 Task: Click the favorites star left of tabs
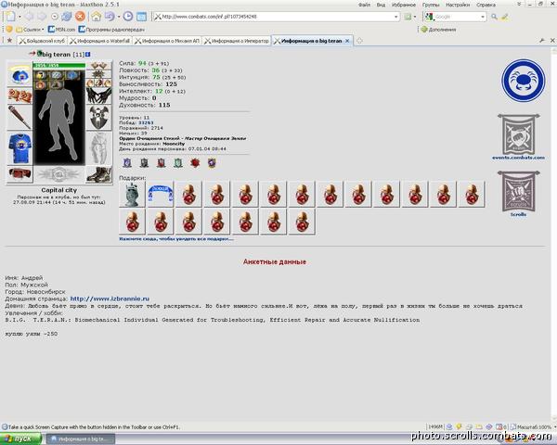pos(9,41)
